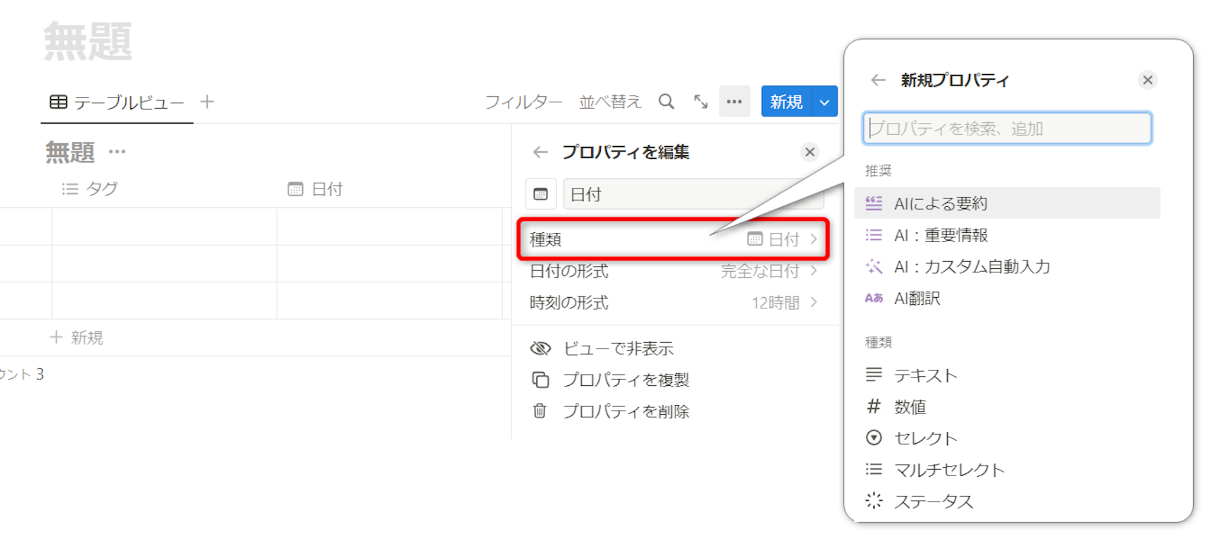The width and height of the screenshot is (1211, 540).
Task: Click the back arrow in 新規プロパティ panel
Action: 878,80
